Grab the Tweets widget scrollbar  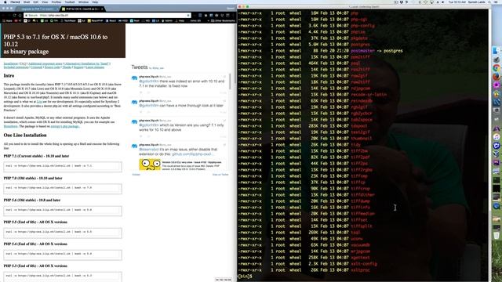tap(230, 81)
